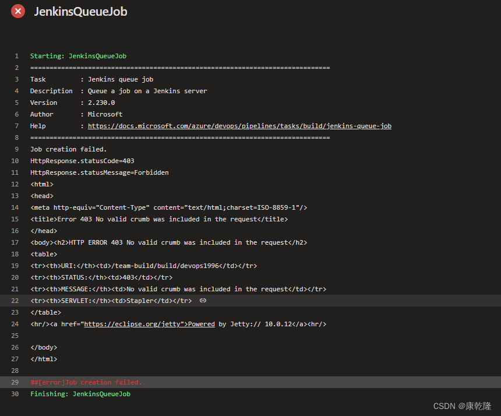Click 'Job creation failed.' on line 9
This screenshot has height=416, width=501.
click(x=68, y=149)
